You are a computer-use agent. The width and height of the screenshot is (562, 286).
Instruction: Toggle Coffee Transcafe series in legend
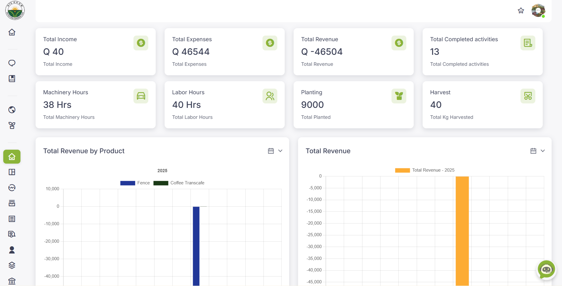[x=179, y=183]
